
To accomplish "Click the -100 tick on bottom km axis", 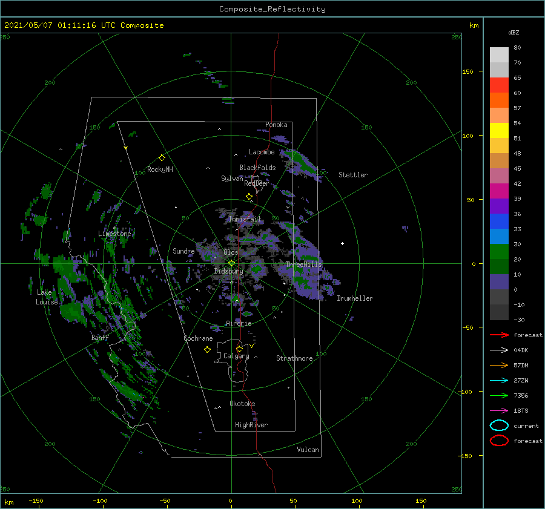I will (x=100, y=501).
